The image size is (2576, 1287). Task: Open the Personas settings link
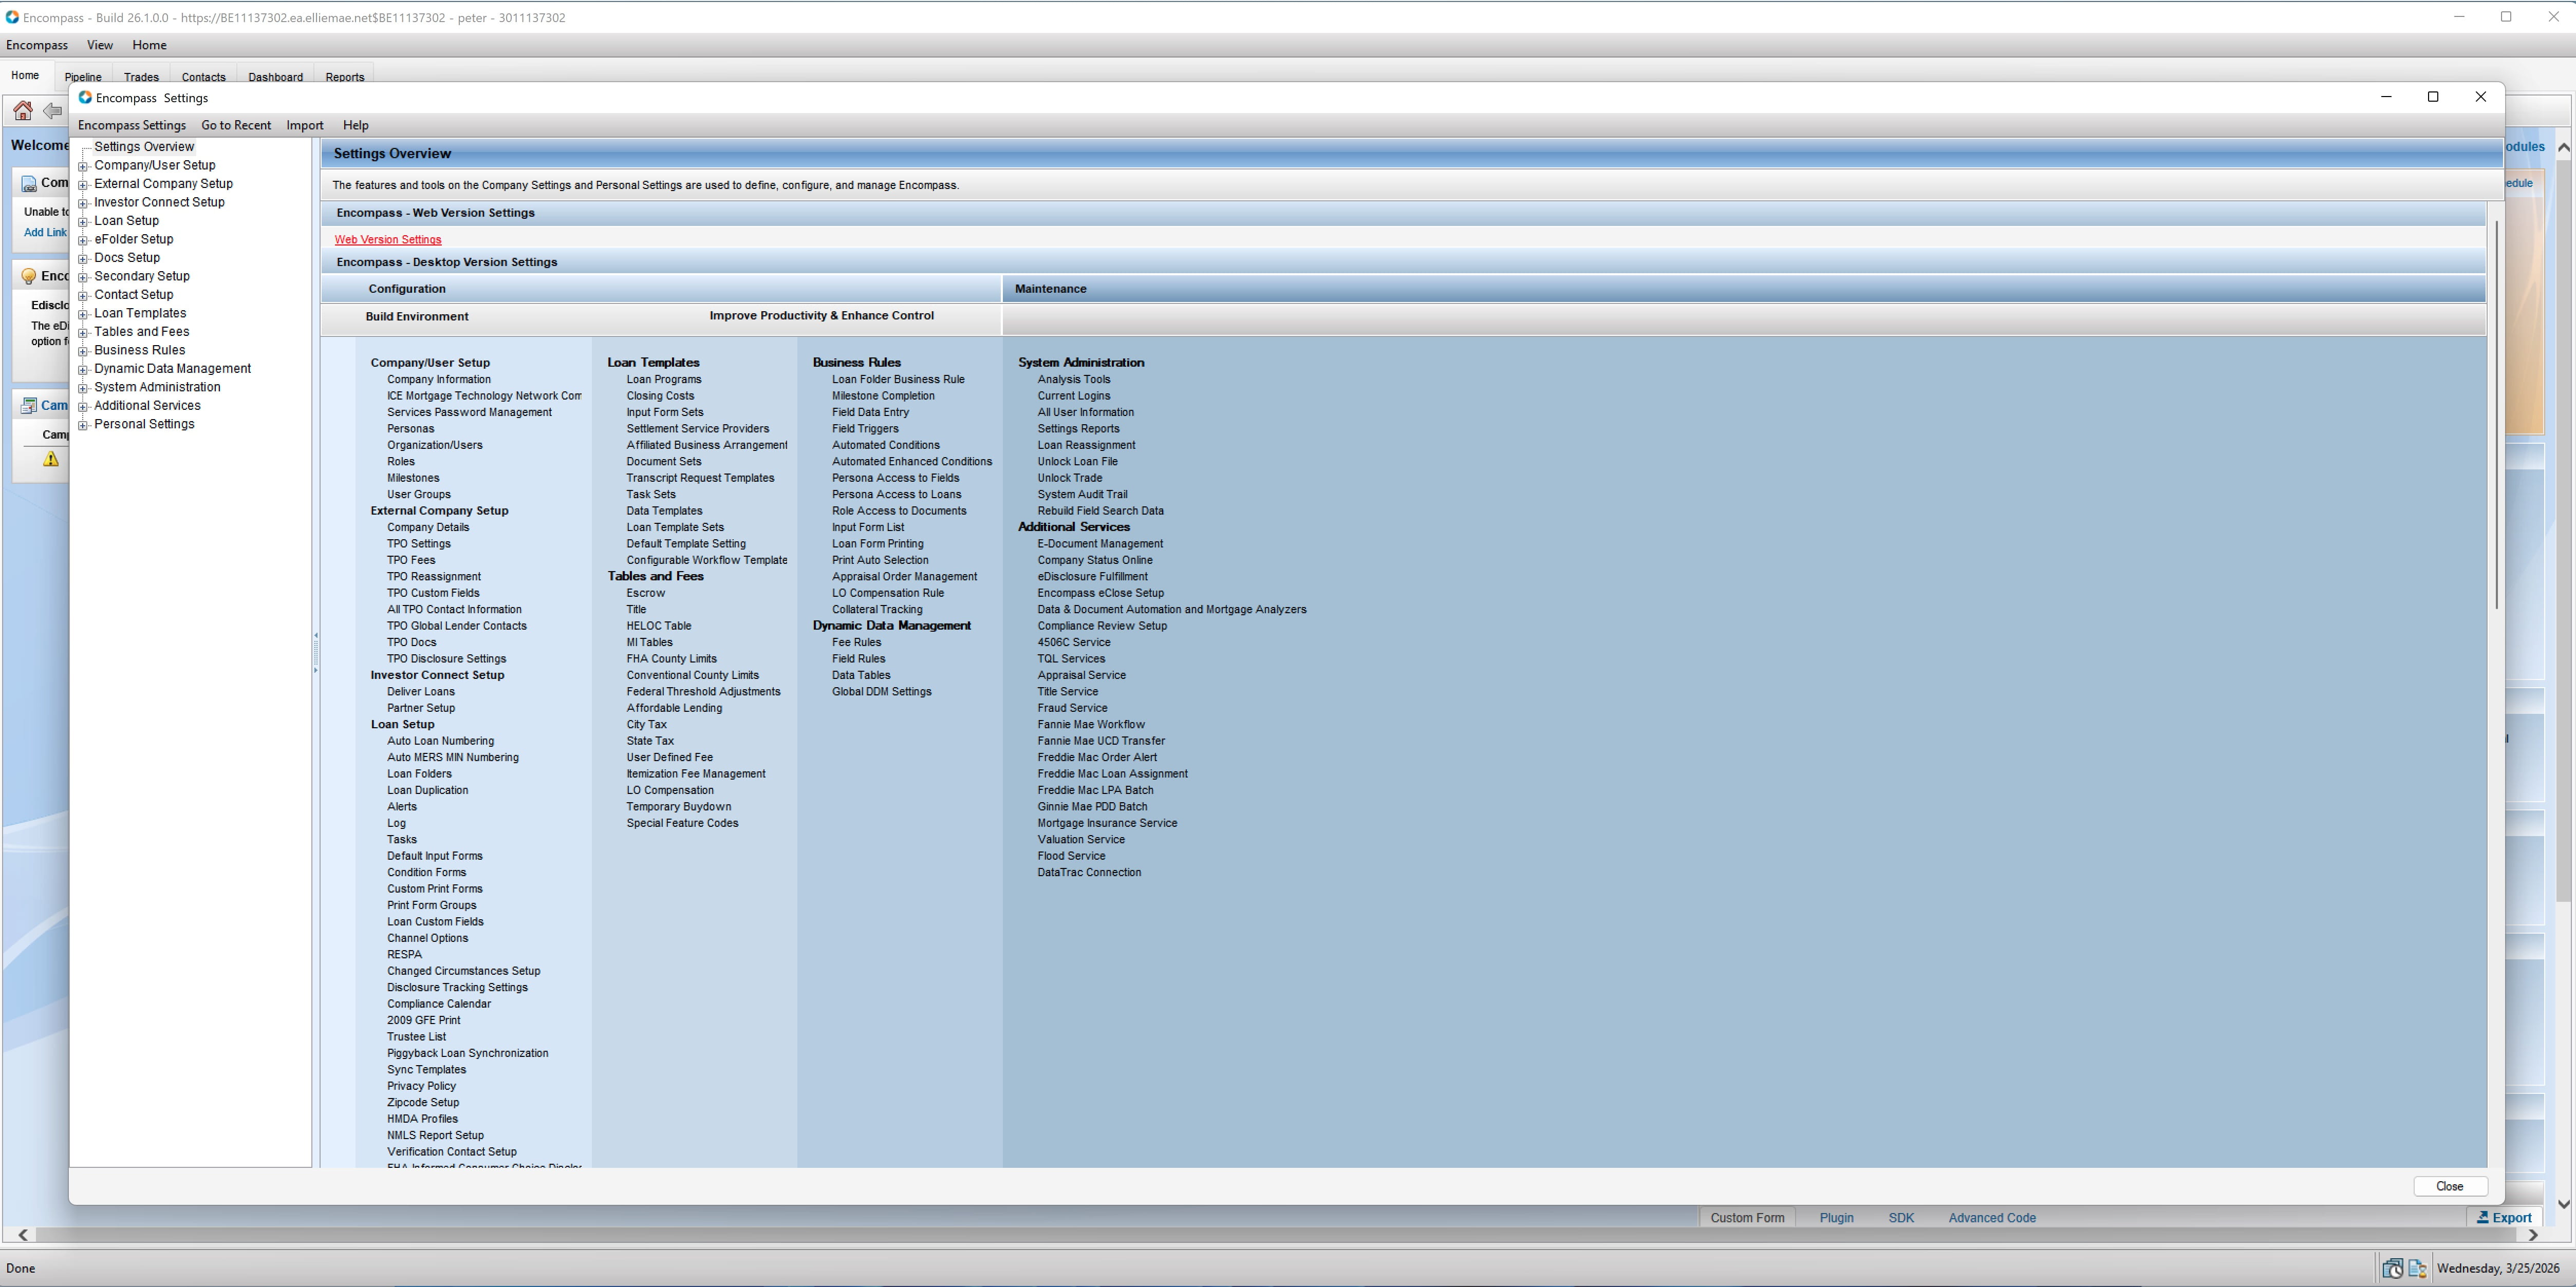pos(410,428)
